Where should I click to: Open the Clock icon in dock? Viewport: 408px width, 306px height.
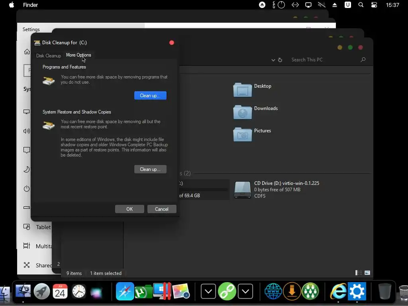78,291
